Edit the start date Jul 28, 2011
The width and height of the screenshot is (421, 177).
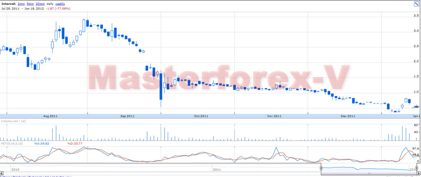10,9
